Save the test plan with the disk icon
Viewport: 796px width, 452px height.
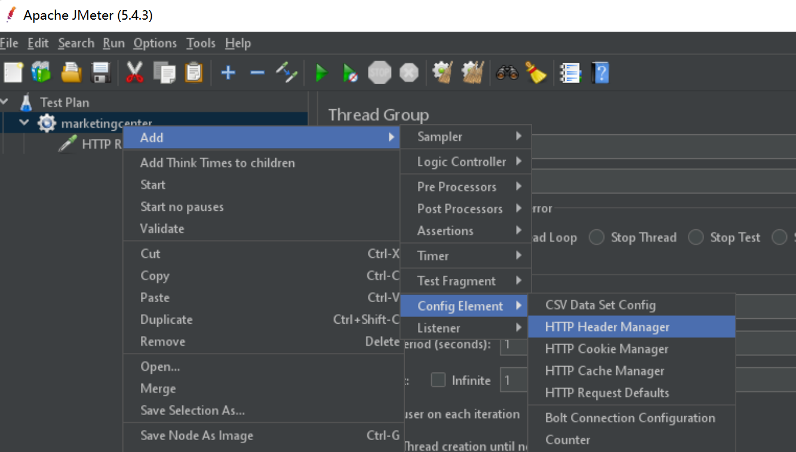click(101, 73)
